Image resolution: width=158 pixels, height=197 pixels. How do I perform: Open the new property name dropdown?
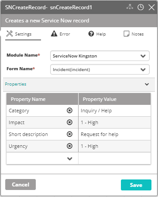point(70,158)
